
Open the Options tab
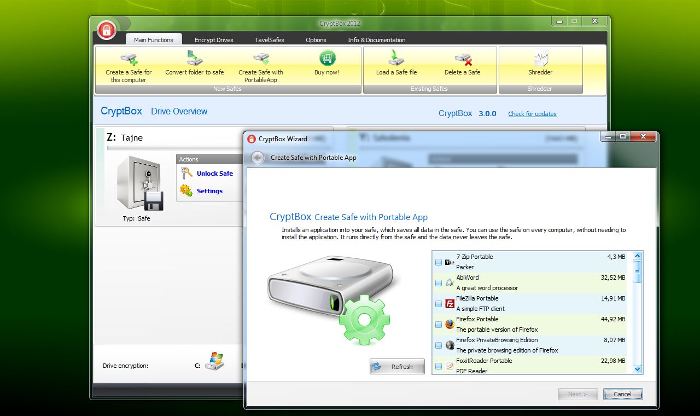click(x=316, y=40)
